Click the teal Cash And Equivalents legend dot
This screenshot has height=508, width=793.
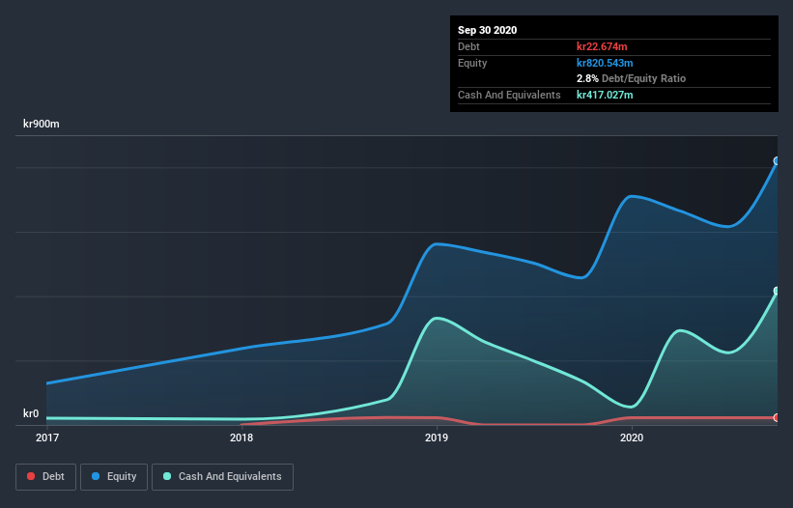click(x=167, y=476)
